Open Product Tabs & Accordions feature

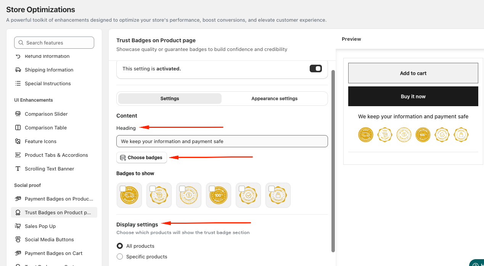click(x=54, y=155)
